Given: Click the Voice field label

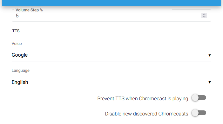Looking at the screenshot, I should 17,44.
